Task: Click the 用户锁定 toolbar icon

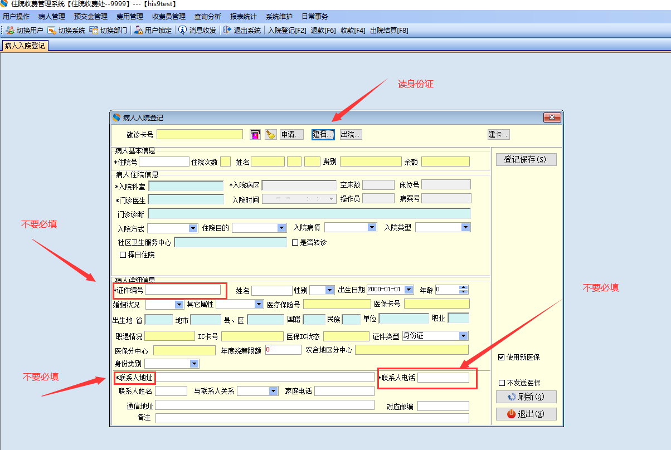Action: pos(138,31)
